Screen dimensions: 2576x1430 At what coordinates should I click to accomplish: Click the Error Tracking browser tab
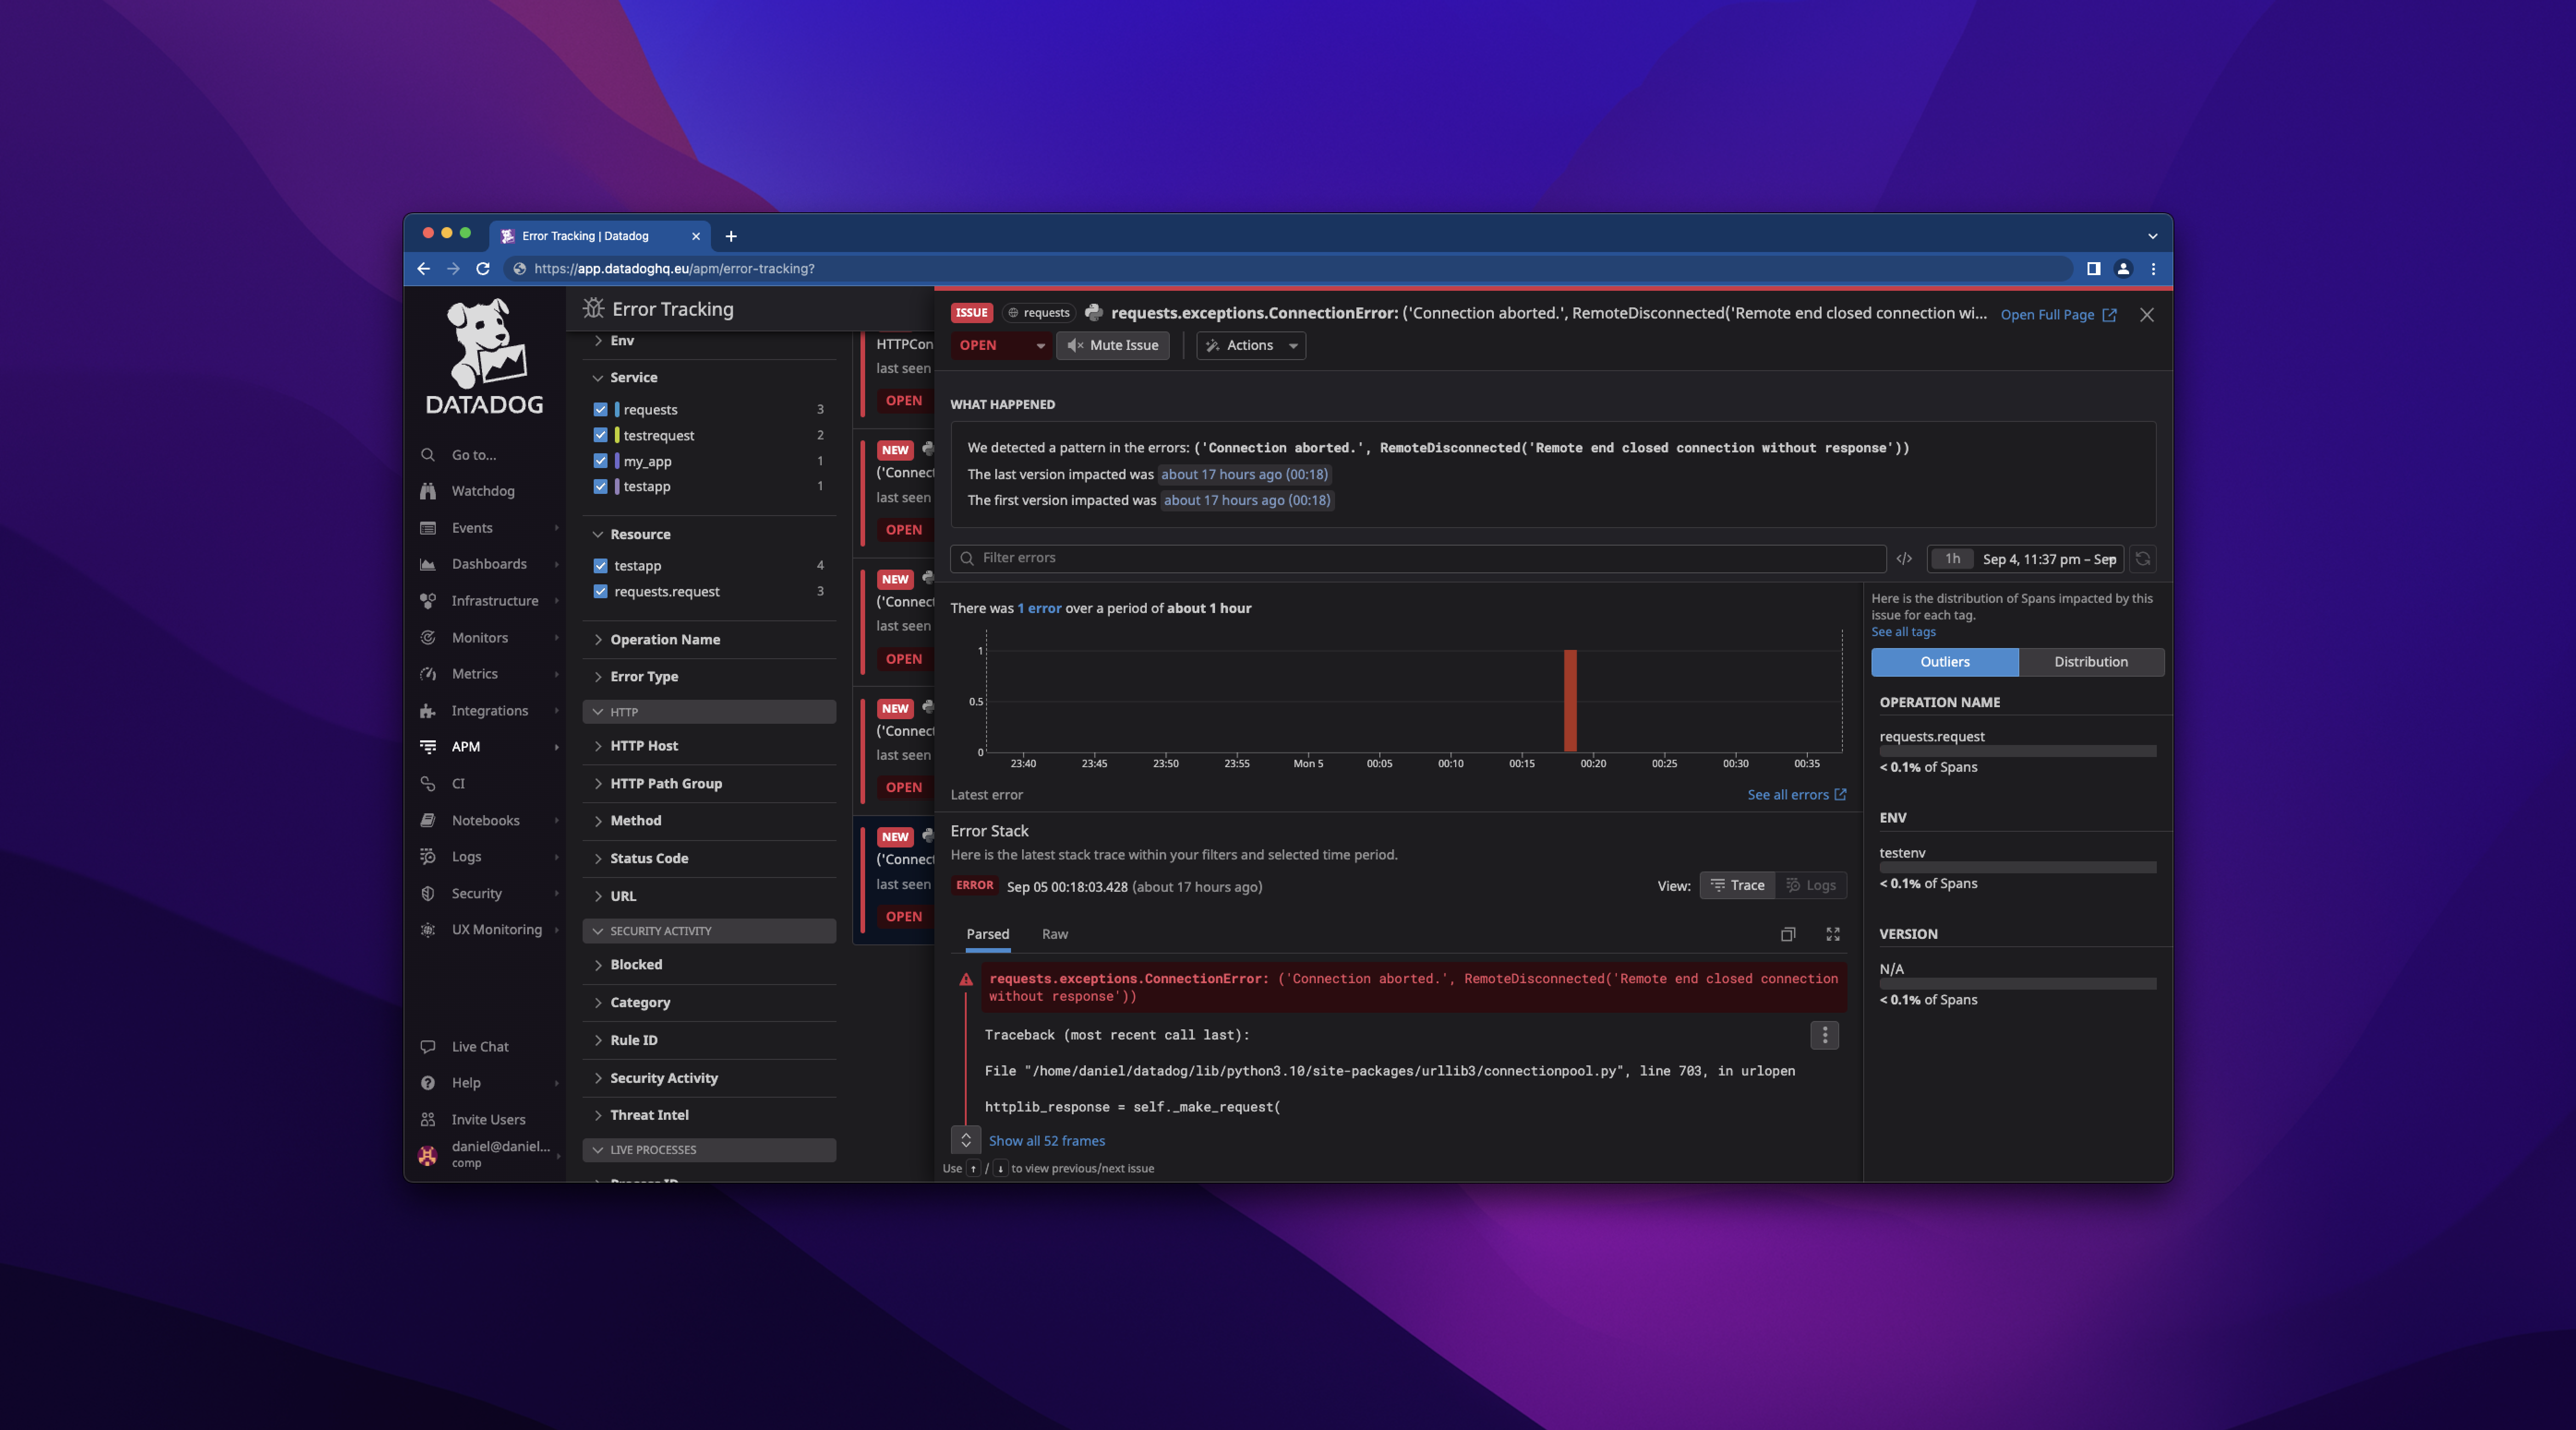[600, 236]
